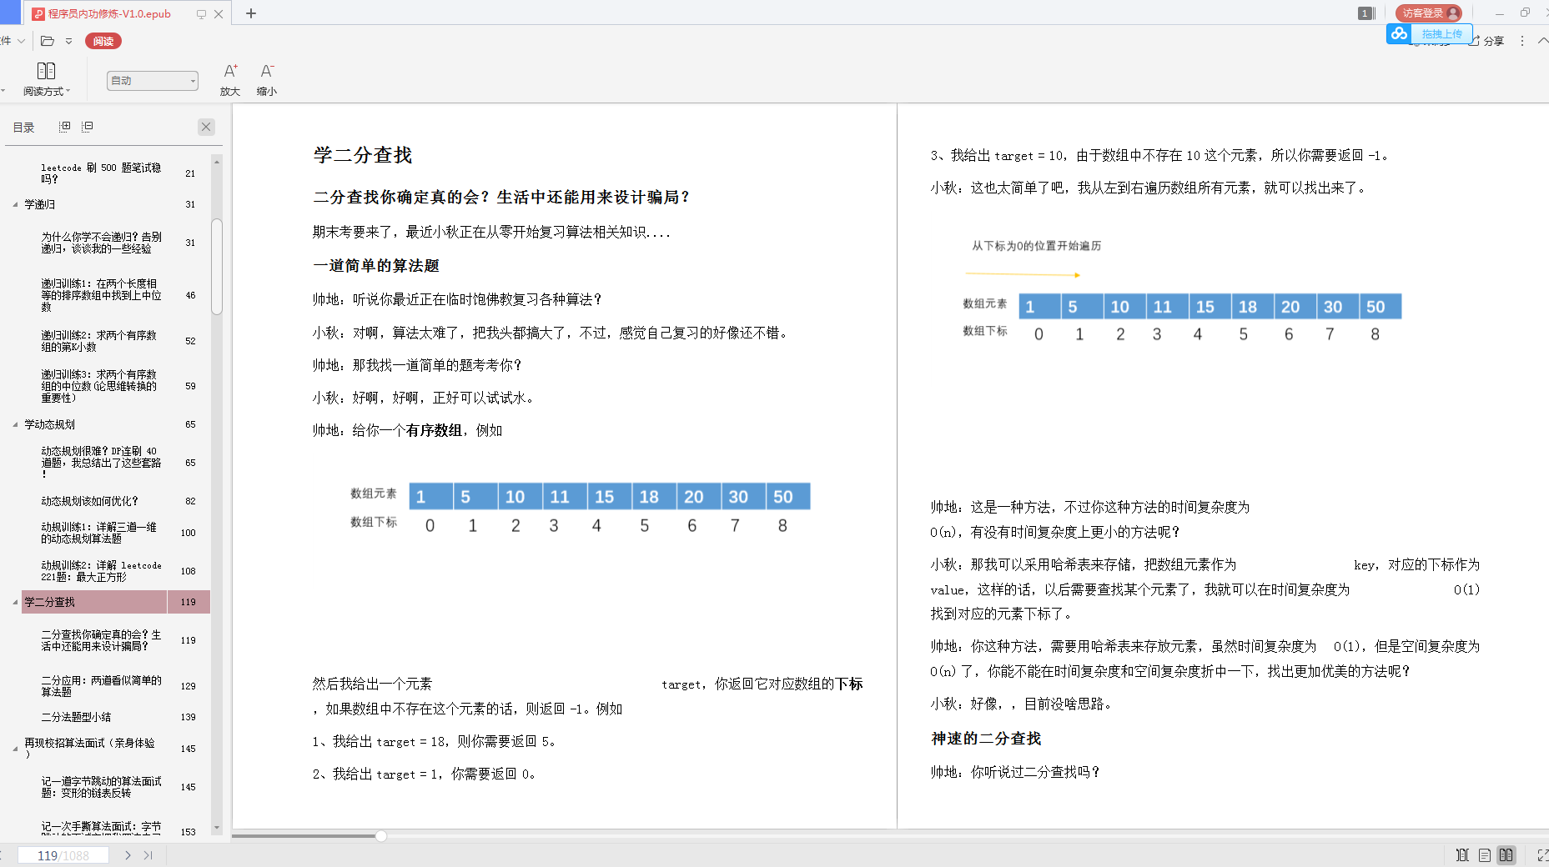
Task: Open outline entry leetcode 刷 500 题笔试稳吗
Action: click(x=101, y=173)
